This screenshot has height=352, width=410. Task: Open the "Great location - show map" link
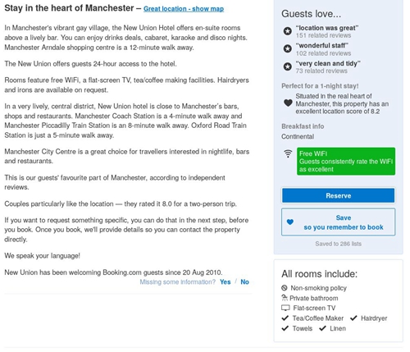click(184, 9)
